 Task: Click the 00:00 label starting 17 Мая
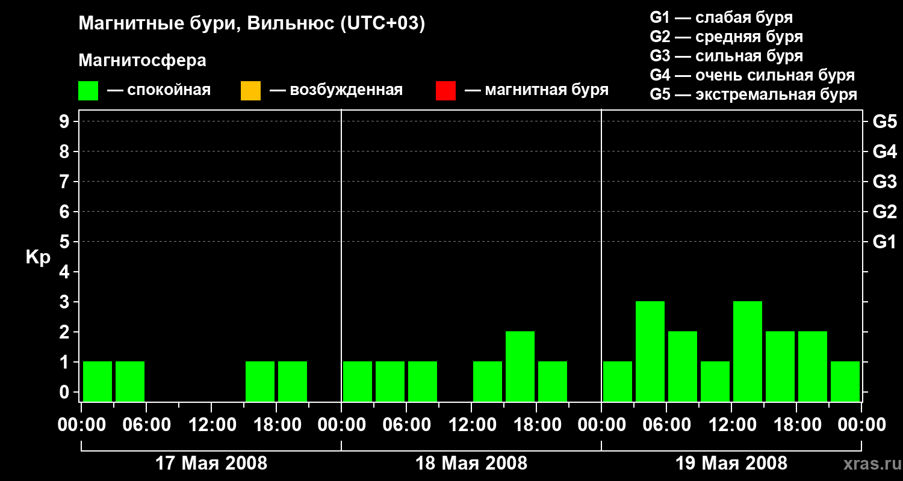[81, 425]
